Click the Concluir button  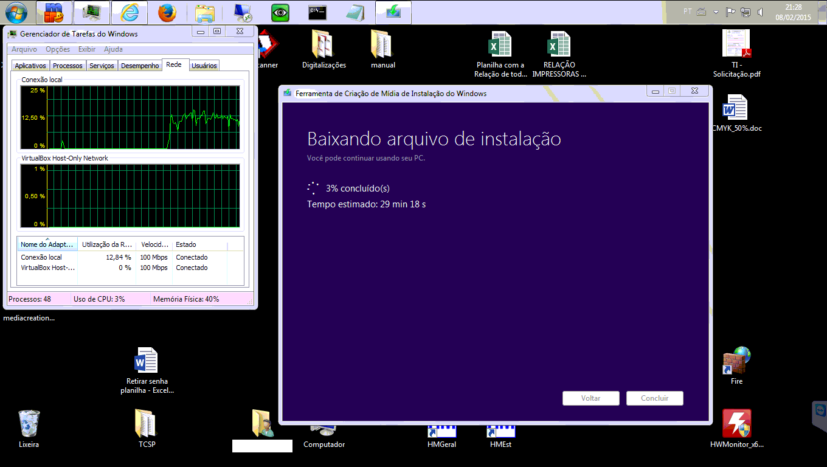[655, 398]
